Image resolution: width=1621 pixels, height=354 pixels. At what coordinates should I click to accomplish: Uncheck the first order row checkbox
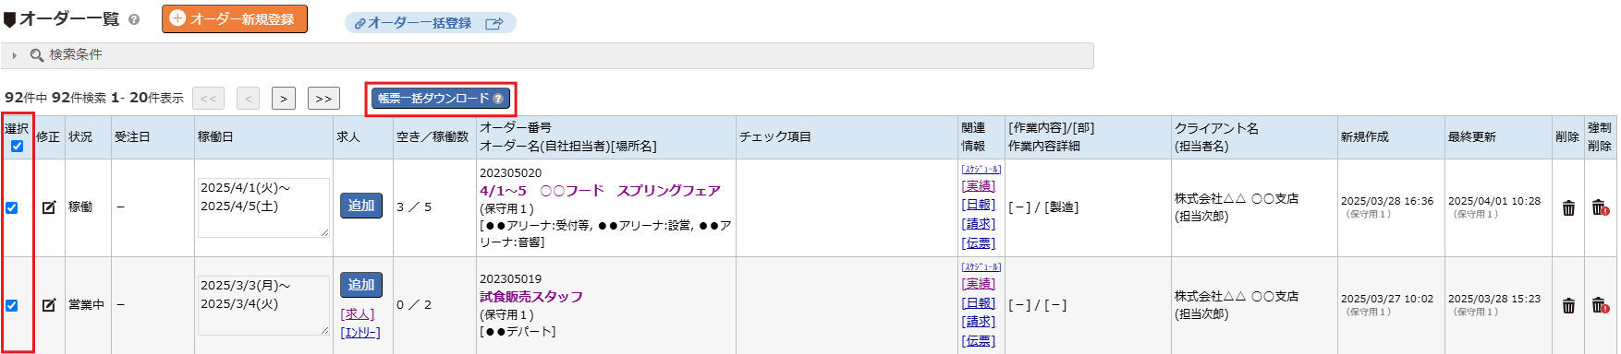click(12, 207)
